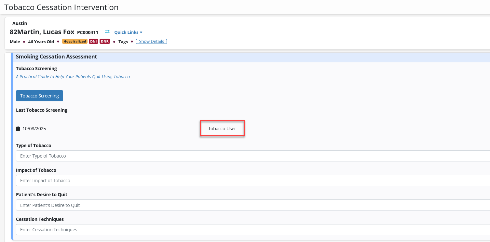This screenshot has height=242, width=490.
Task: Click the blue Tobacco Screening button
Action: tap(39, 96)
